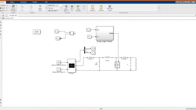Click the Save button
The width and height of the screenshot is (196, 110).
coord(2,8)
